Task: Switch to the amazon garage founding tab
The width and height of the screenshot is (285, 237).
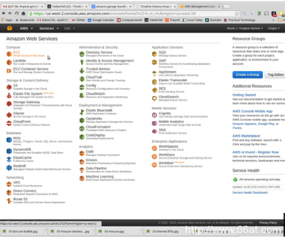Action: point(112,6)
